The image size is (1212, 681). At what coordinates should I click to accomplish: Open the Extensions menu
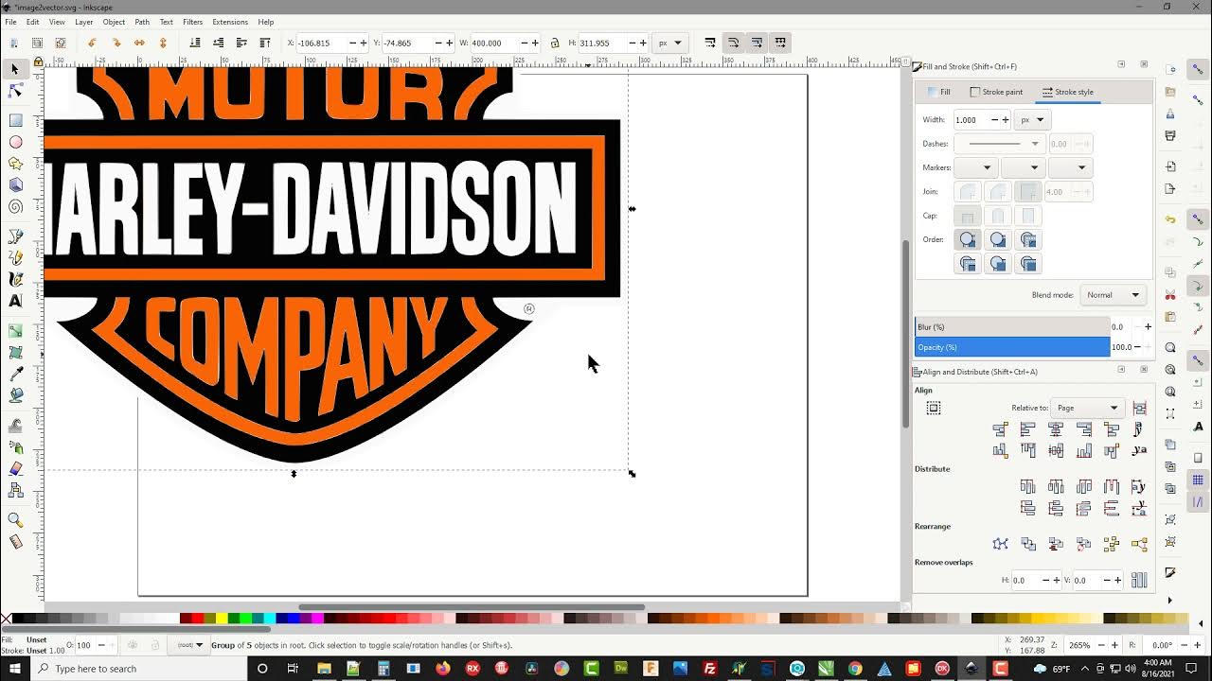[x=230, y=22]
